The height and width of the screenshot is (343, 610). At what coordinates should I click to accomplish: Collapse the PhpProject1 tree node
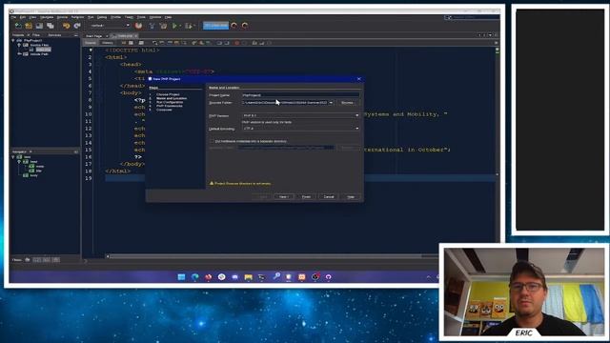click(x=13, y=40)
